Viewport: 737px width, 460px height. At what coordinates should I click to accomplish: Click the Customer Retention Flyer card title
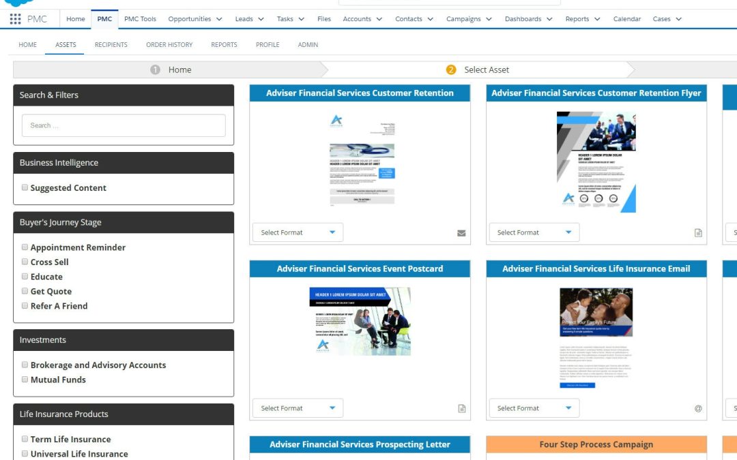tap(596, 93)
